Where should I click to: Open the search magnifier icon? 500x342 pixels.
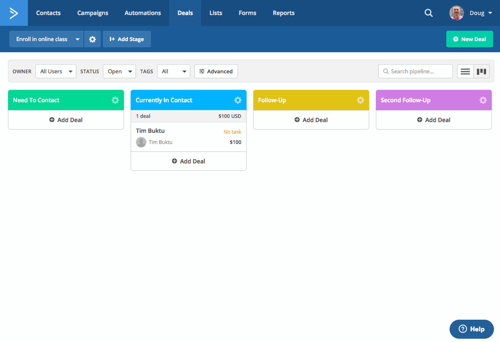tap(428, 13)
